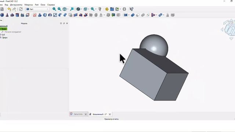Click the measure tool icon
235x132 pixels.
100,9
